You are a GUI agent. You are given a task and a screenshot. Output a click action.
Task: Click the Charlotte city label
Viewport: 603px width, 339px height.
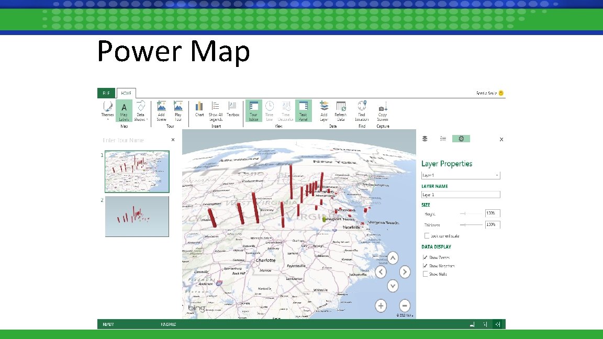pyautogui.click(x=265, y=260)
